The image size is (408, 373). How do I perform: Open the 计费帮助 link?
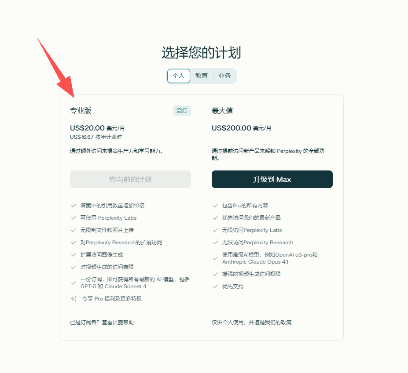[123, 322]
